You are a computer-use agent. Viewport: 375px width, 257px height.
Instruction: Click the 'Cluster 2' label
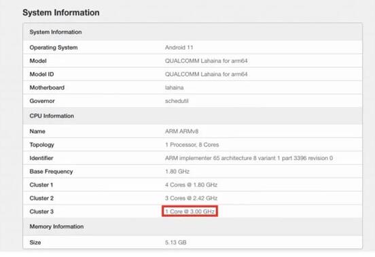pyautogui.click(x=41, y=198)
